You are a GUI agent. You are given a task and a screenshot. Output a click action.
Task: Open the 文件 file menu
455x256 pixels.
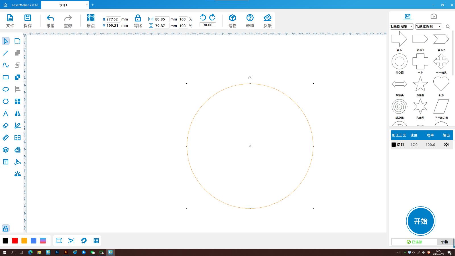[x=10, y=21]
